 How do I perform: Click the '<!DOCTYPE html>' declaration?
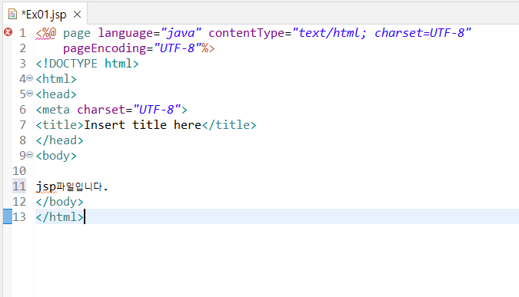87,64
